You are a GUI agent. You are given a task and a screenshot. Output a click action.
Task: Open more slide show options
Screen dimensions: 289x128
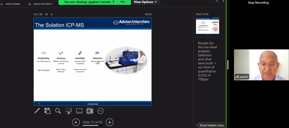(x=100, y=111)
